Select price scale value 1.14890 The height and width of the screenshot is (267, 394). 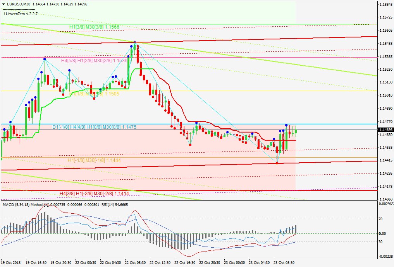click(x=386, y=109)
